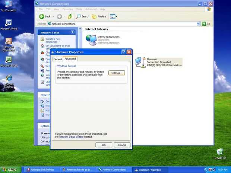Image resolution: width=231 pixels, height=173 pixels.
Task: Click Create a new connection link
Action: coord(53,41)
